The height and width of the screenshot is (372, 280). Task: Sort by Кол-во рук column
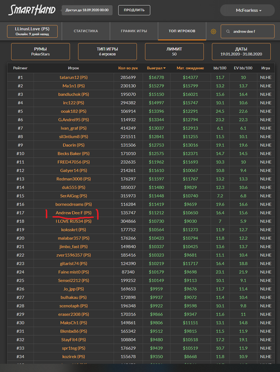(x=128, y=68)
